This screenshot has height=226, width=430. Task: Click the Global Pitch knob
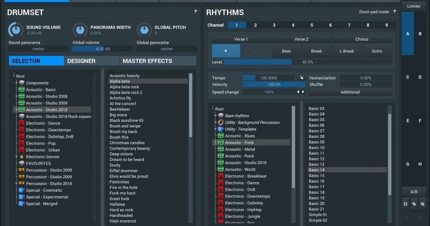[x=144, y=30]
